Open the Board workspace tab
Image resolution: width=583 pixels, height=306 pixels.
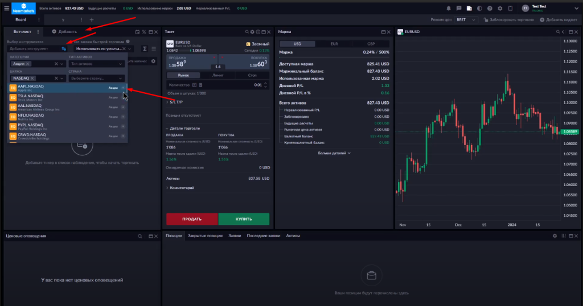coord(21,20)
